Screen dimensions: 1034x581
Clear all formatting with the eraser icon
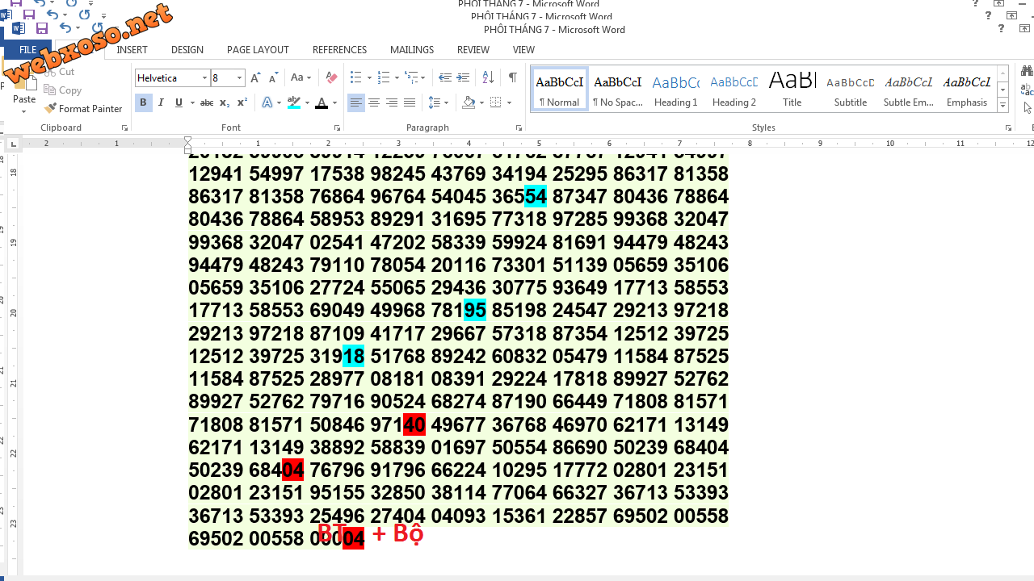point(331,78)
